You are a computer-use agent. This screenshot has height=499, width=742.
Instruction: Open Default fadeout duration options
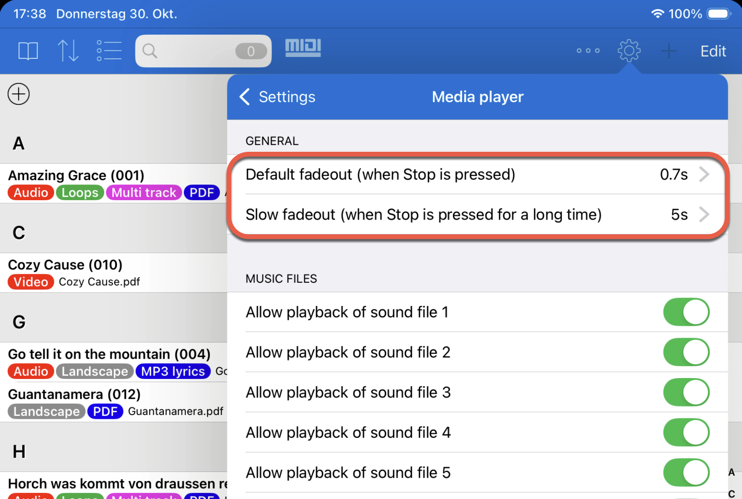[477, 175]
